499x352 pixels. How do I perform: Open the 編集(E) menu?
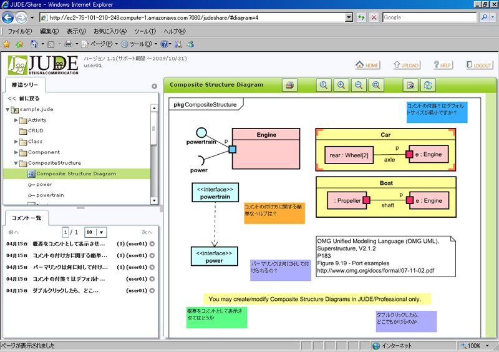tap(49, 31)
